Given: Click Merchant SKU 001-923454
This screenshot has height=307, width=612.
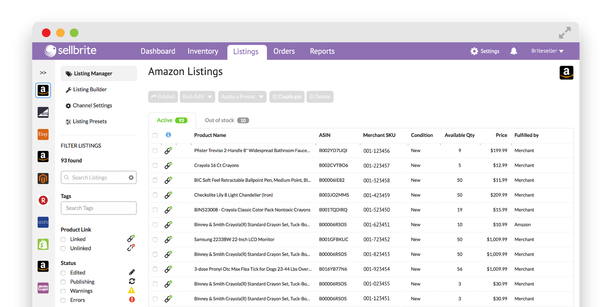Looking at the screenshot, I should [377, 269].
